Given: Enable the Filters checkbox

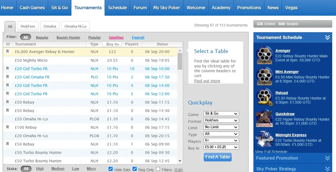Looking at the screenshot, I should point(158,169).
